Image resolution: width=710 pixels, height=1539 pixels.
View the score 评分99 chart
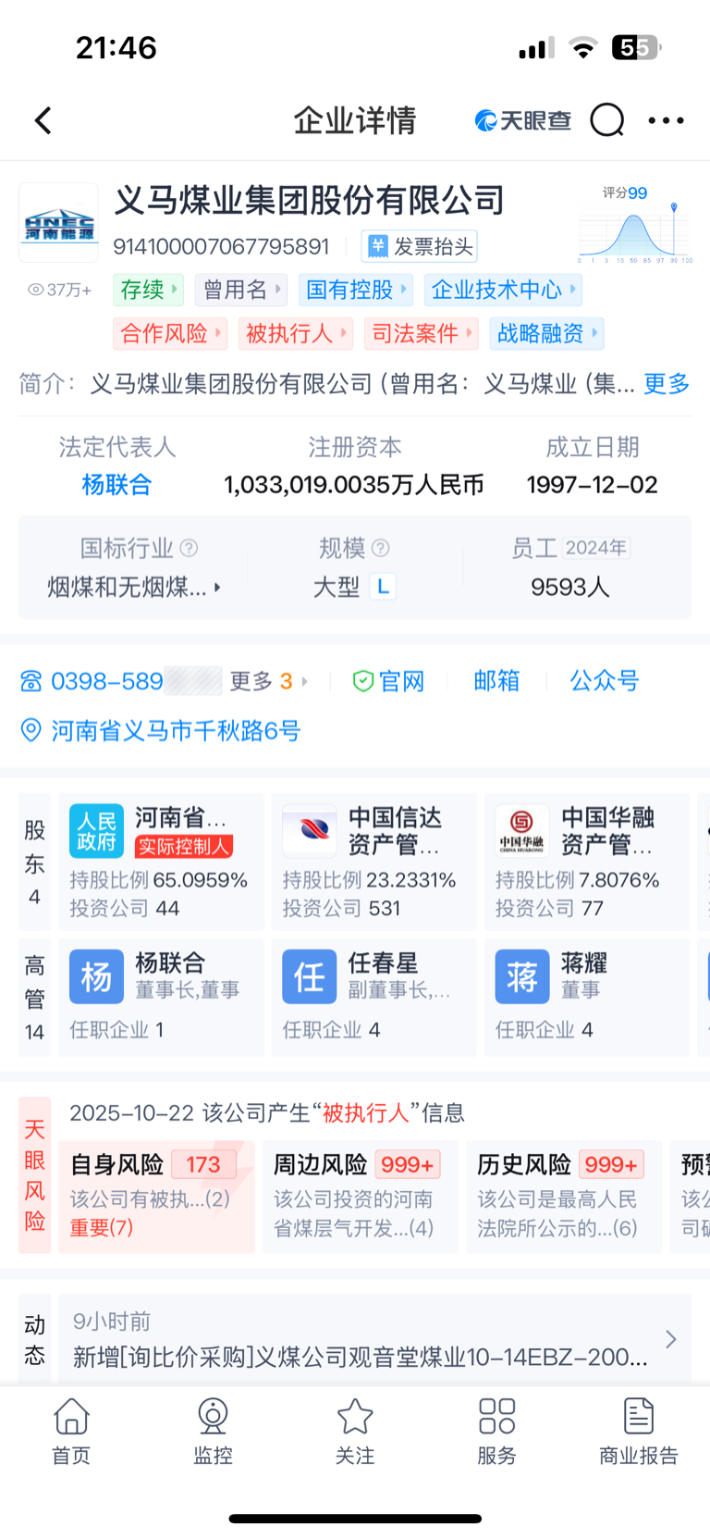(635, 223)
